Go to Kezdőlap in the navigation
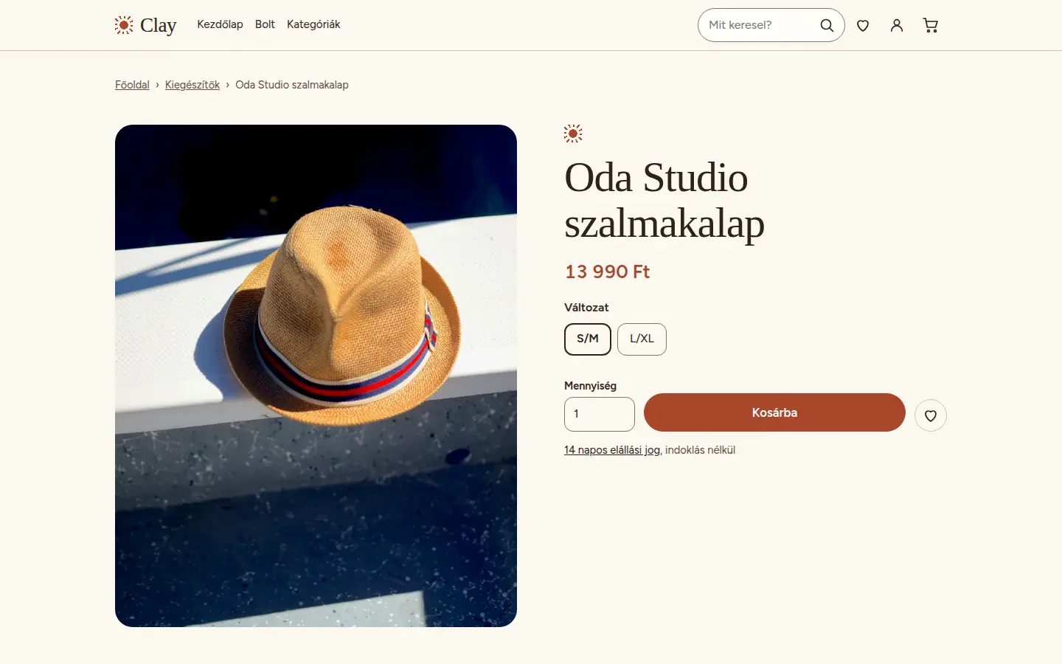 pos(220,24)
